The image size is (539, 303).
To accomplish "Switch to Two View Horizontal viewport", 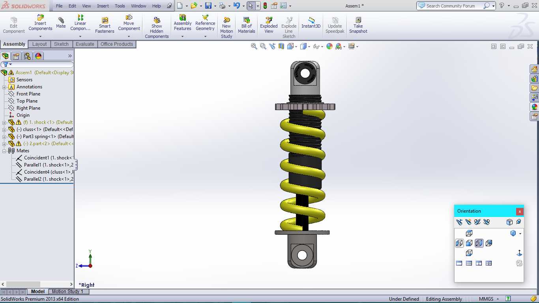I will tap(469, 263).
